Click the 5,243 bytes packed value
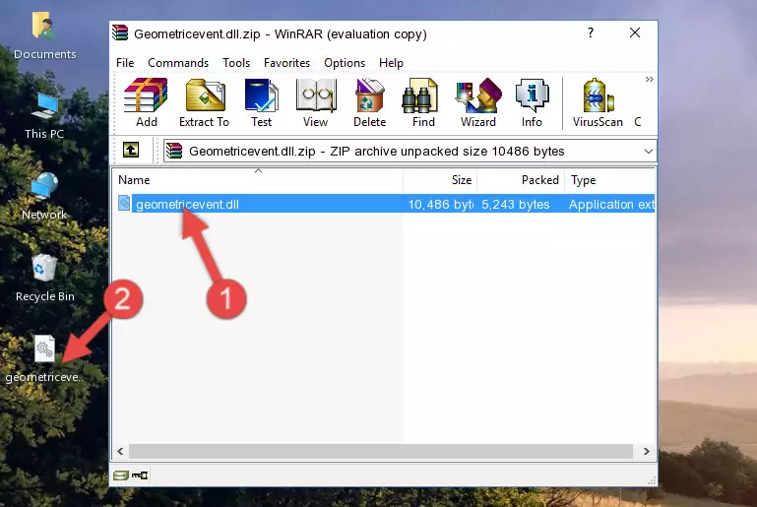 516,204
